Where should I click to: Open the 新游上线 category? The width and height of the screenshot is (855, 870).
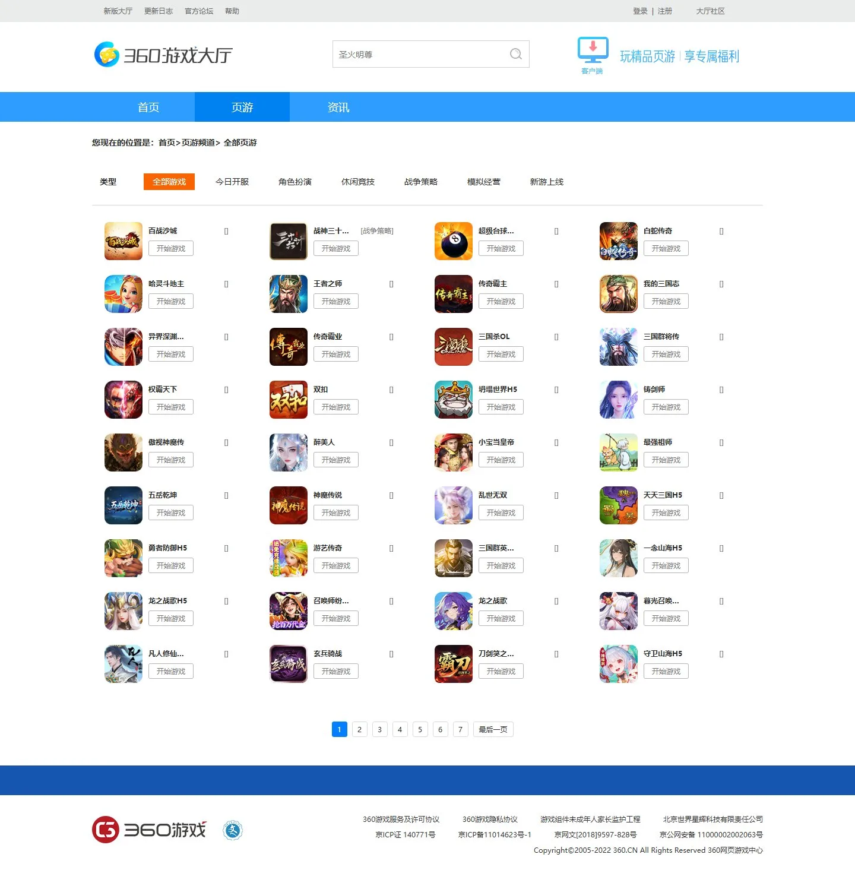(547, 182)
